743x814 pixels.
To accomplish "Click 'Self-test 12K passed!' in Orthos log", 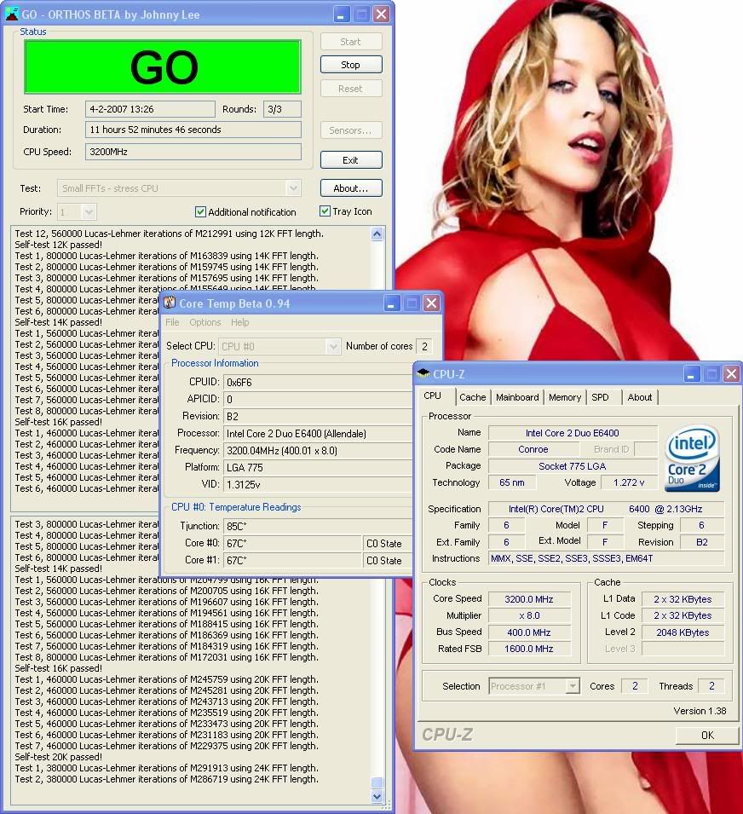I will [59, 245].
